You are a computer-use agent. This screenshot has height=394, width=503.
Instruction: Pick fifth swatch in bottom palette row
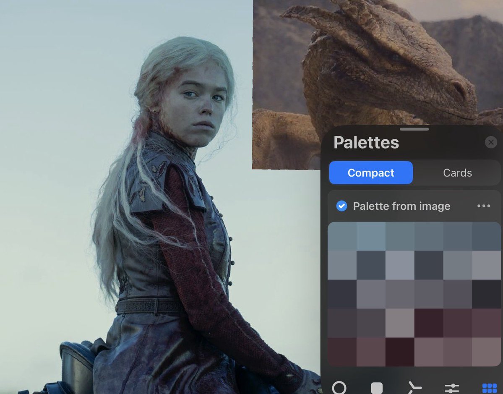click(457, 352)
